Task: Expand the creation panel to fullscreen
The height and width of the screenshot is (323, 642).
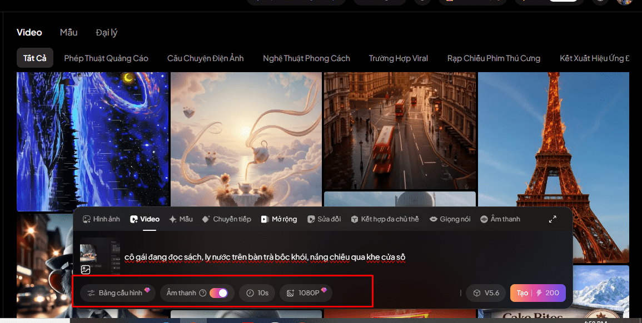Action: (553, 219)
